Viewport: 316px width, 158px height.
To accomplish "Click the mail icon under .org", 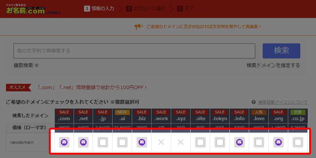I will click(x=278, y=142).
